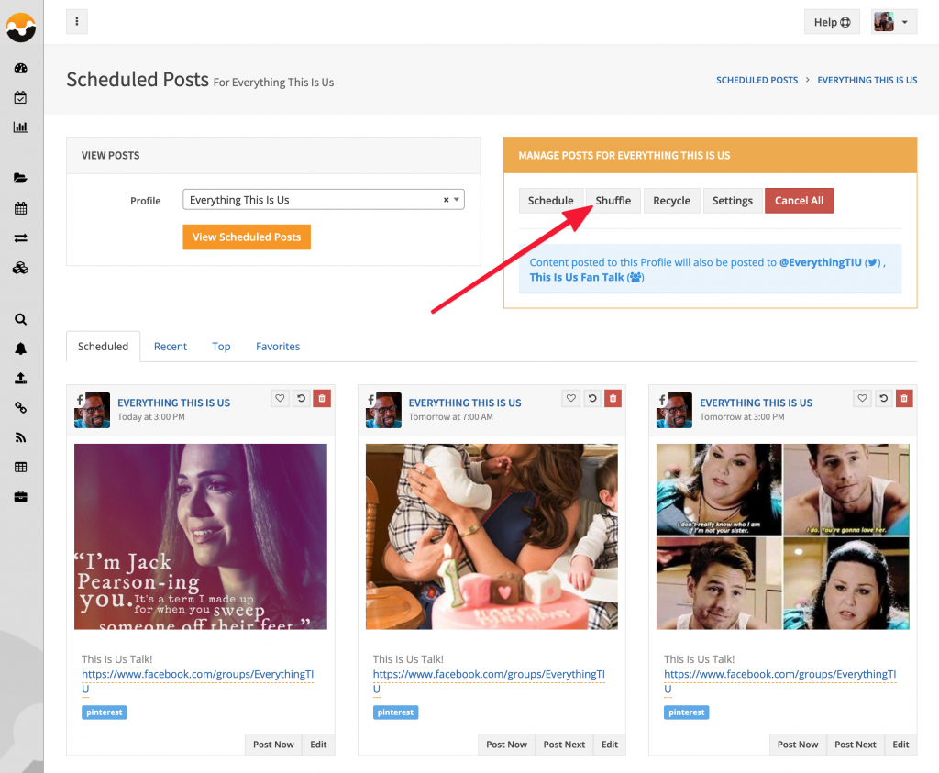Click the chain link icon in sidebar
The image size is (939, 773).
(x=20, y=408)
